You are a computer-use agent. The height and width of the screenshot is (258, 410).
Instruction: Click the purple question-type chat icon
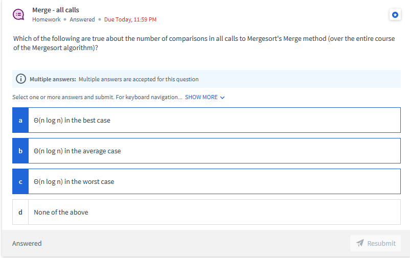[x=18, y=15]
